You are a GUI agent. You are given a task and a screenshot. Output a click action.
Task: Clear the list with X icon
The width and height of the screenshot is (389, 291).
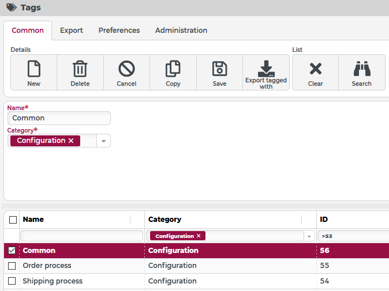[315, 70]
